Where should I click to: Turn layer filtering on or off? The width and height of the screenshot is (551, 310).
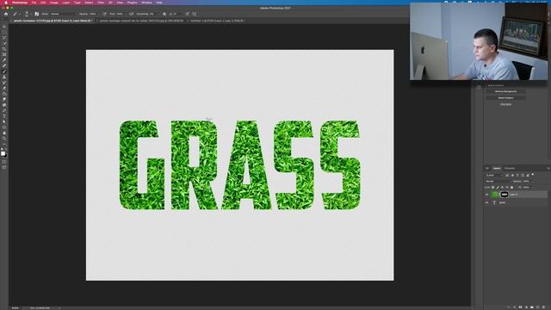pyautogui.click(x=533, y=175)
